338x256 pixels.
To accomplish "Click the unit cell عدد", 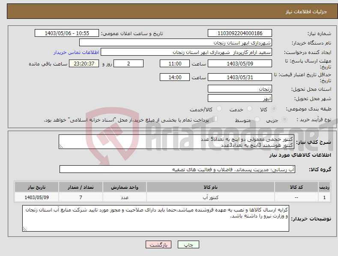I will (125, 197).
